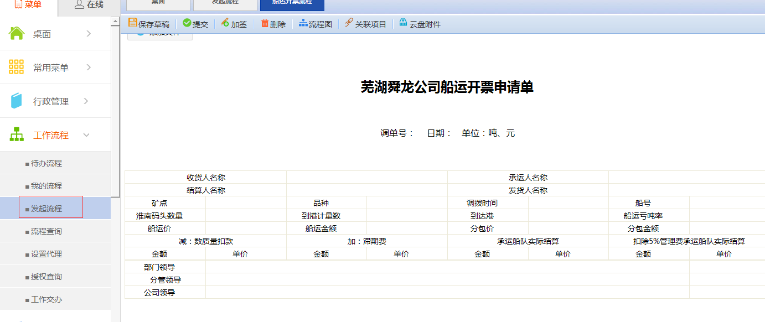This screenshot has width=765, height=322.
Task: Expand the 常用菜单 chevron arrow
Action: click(89, 67)
